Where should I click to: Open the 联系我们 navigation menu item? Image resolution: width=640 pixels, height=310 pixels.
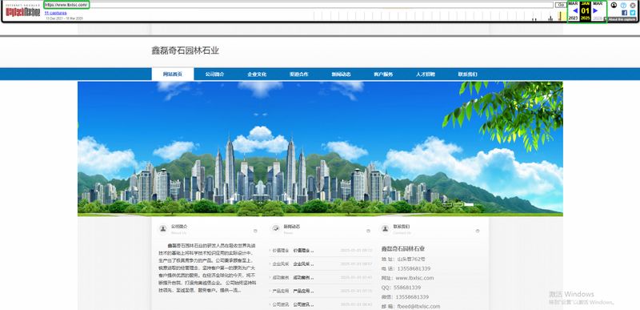click(468, 74)
